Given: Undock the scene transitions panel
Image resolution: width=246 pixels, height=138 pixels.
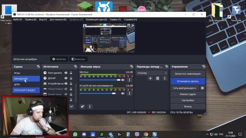Looking at the screenshot, I should point(166,67).
